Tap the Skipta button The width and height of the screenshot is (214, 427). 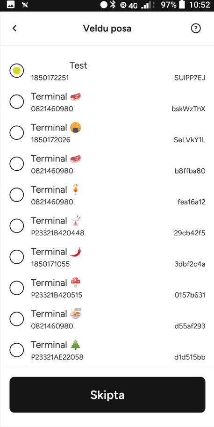(x=107, y=395)
